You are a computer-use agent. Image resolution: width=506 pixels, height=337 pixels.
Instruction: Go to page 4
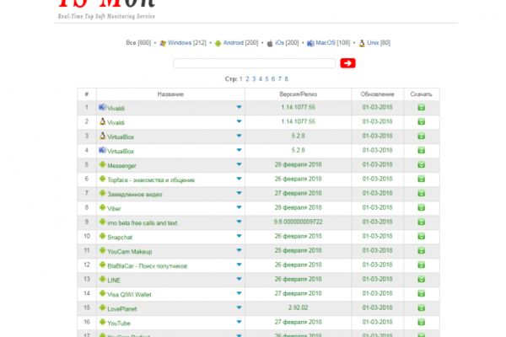(261, 78)
